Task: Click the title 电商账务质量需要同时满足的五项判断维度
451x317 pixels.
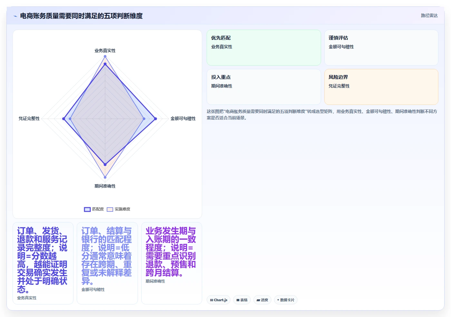Action: pyautogui.click(x=81, y=16)
